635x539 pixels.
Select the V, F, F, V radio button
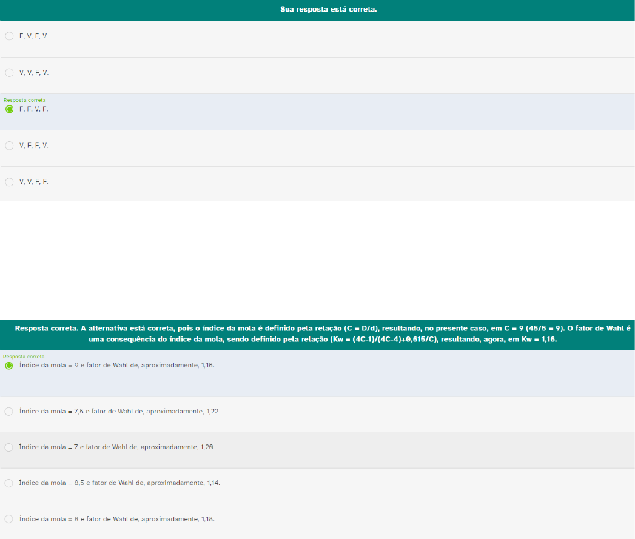tap(9, 146)
